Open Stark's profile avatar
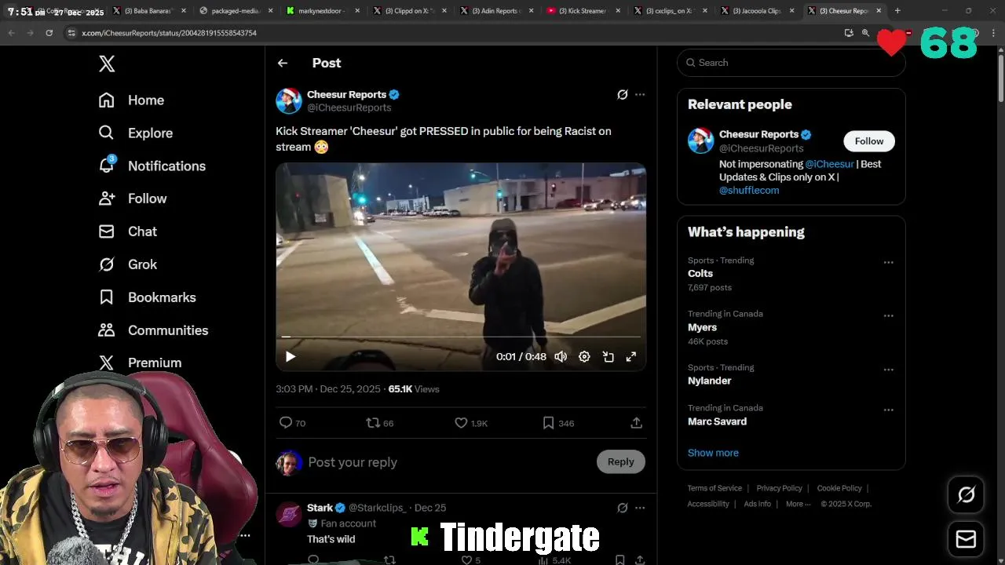Image resolution: width=1005 pixels, height=565 pixels. [x=289, y=515]
